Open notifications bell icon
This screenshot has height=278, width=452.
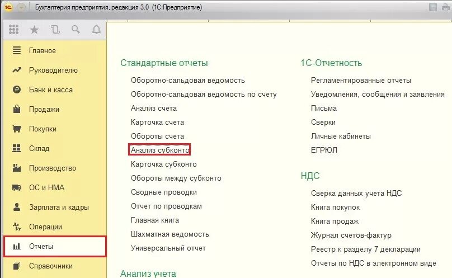point(96,30)
